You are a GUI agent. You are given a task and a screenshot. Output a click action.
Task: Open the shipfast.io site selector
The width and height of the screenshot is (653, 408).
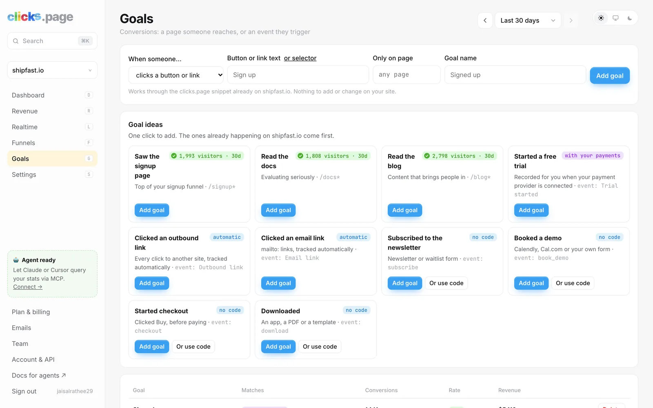(52, 70)
